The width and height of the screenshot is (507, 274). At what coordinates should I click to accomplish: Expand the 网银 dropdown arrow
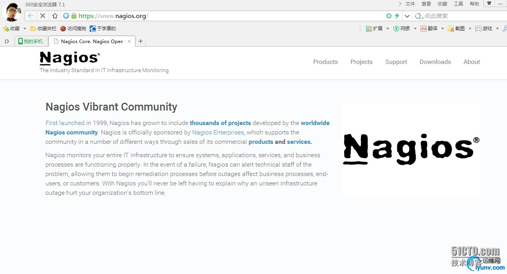[415, 29]
